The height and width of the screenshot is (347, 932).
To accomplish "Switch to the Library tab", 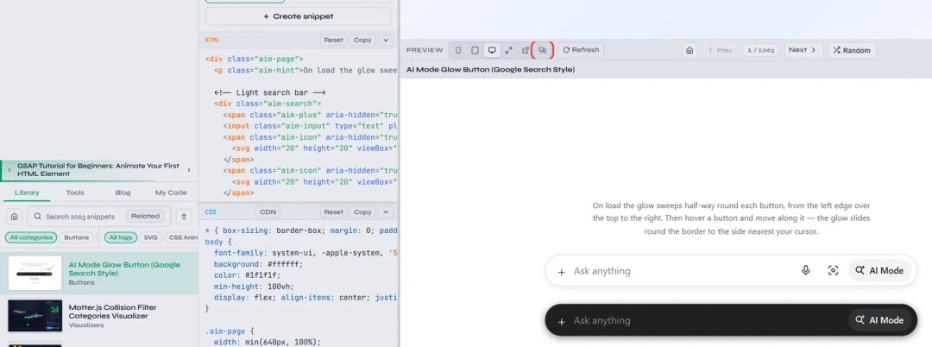I will coord(28,192).
